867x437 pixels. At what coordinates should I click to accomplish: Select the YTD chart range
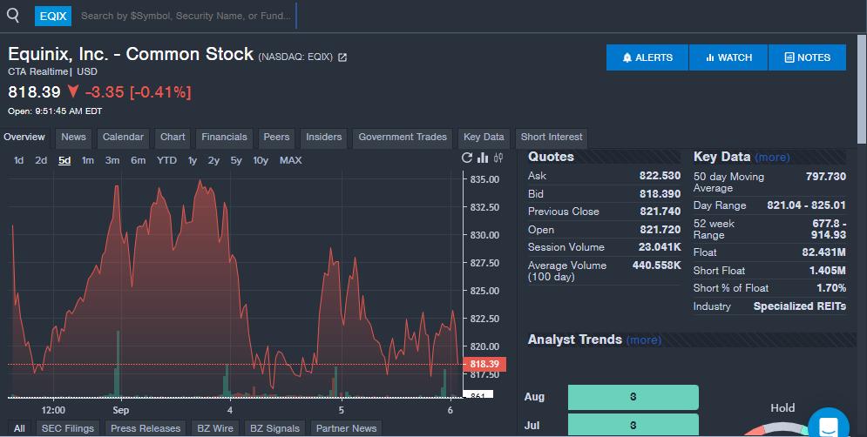(166, 160)
